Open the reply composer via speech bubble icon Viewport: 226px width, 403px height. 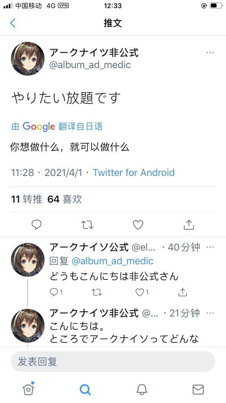(36, 224)
